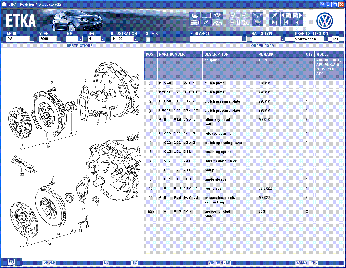Click the PART NUMBER column header
346x268 pixels.
pyautogui.click(x=180, y=54)
